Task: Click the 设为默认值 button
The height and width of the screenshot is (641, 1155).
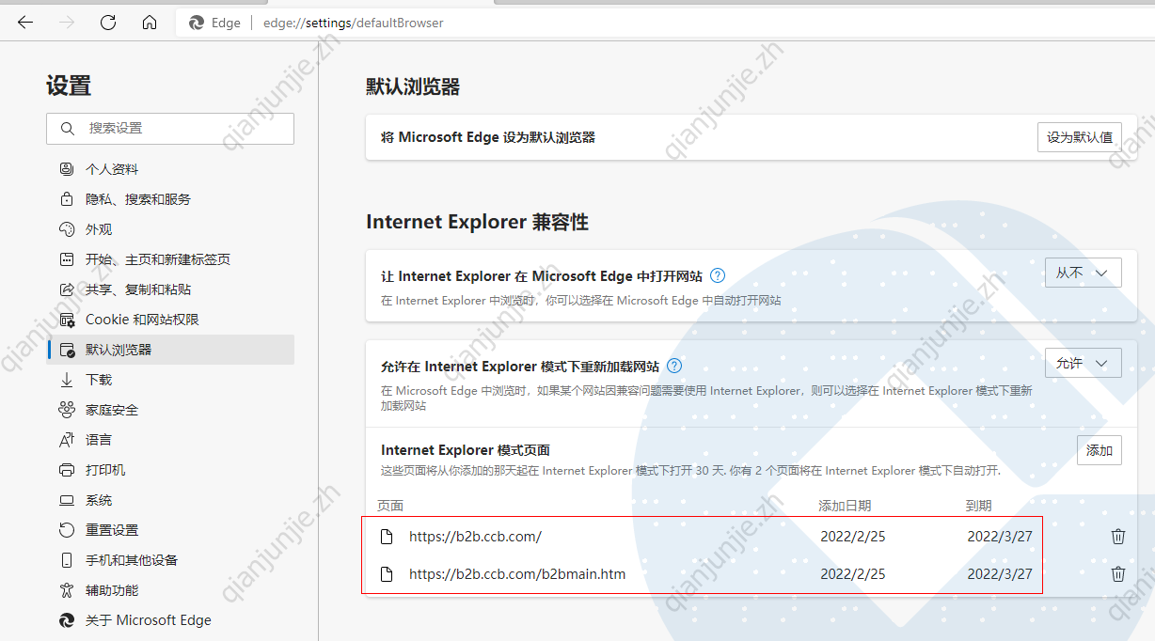Action: [x=1080, y=137]
